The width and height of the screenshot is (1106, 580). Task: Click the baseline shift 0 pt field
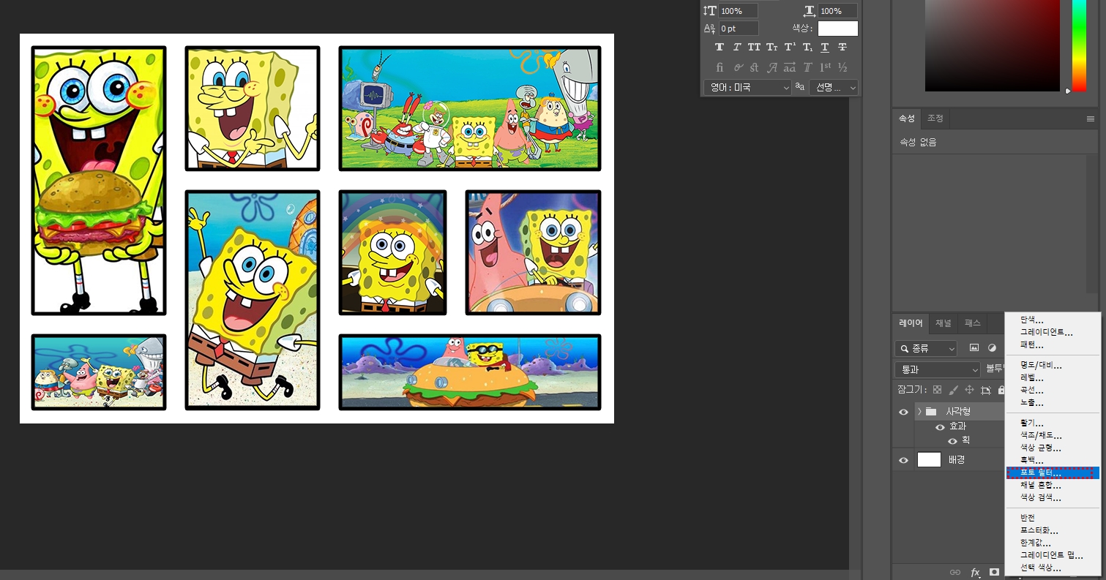pos(738,29)
